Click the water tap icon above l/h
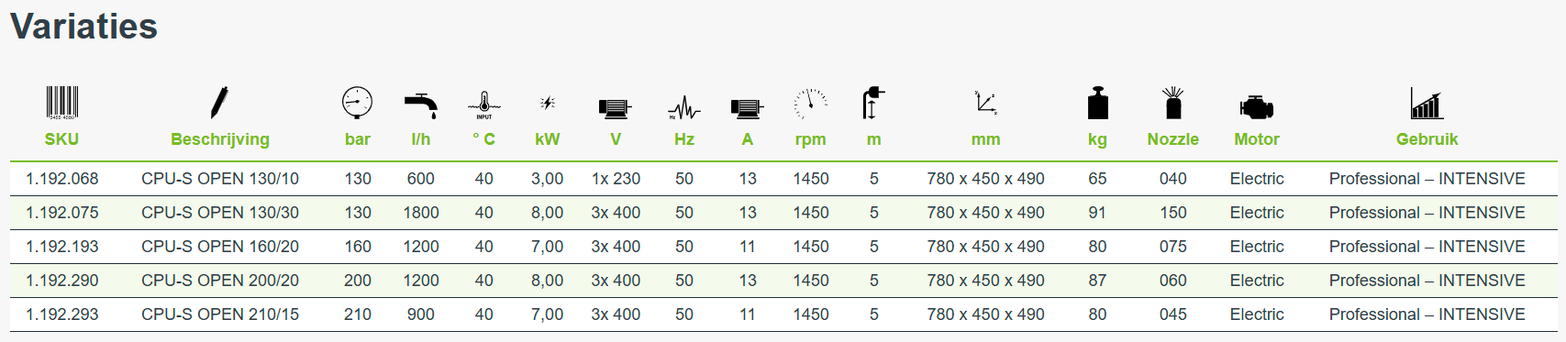This screenshot has width=1566, height=342. point(421,105)
